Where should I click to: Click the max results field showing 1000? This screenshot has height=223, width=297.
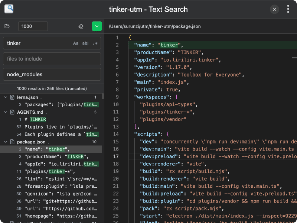(x=33, y=26)
